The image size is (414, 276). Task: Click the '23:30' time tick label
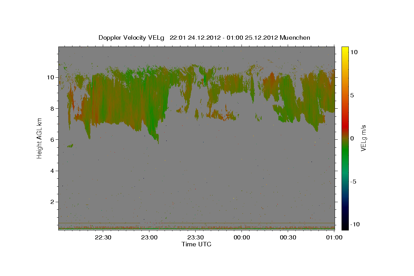coord(196,237)
